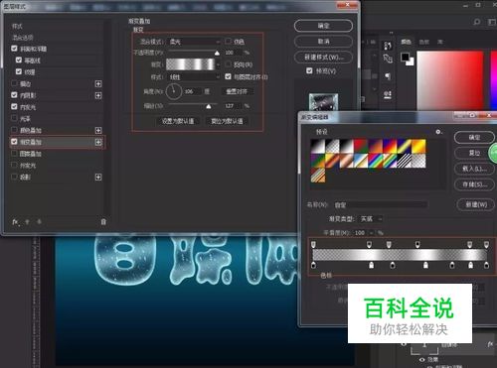Click fx indicator on layer in Layers panel

click(490, 344)
